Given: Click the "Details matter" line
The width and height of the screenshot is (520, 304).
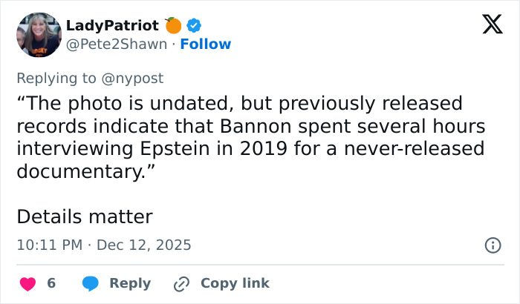Looking at the screenshot, I should [x=84, y=217].
